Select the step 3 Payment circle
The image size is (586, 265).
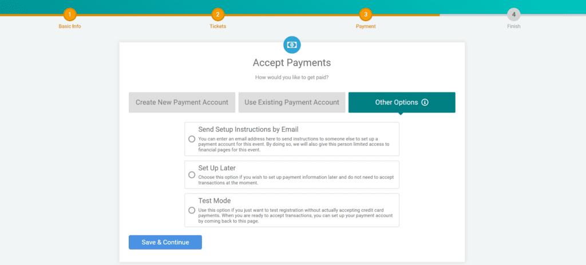click(x=366, y=14)
